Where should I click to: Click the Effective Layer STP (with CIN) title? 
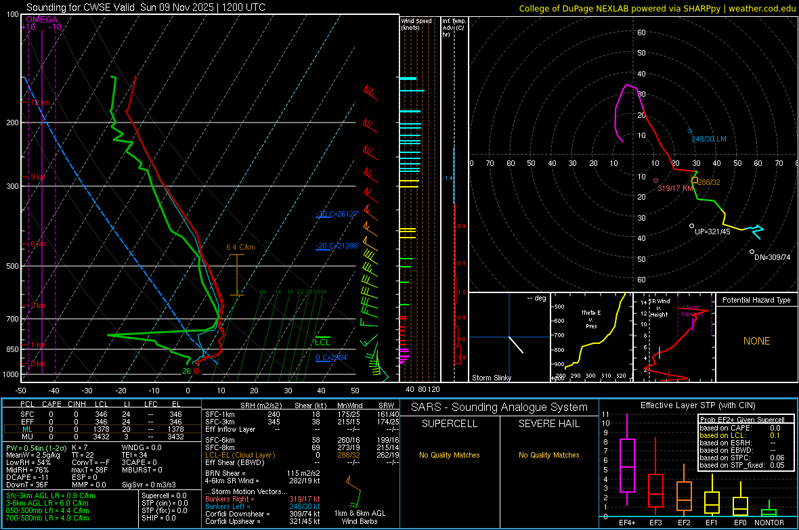(697, 405)
